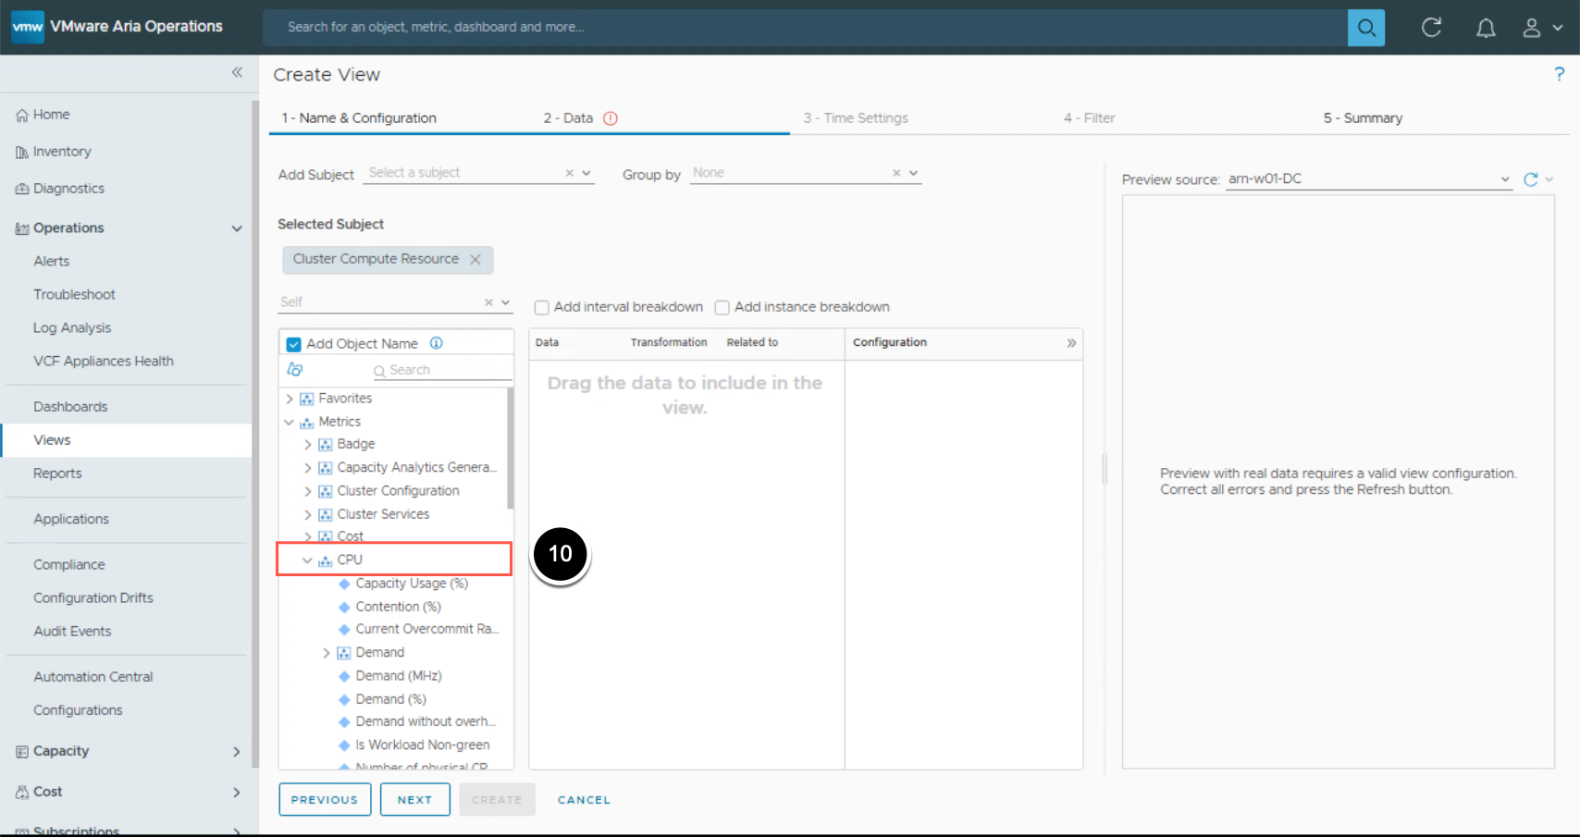Refresh the preview source data
This screenshot has width=1580, height=837.
point(1530,179)
